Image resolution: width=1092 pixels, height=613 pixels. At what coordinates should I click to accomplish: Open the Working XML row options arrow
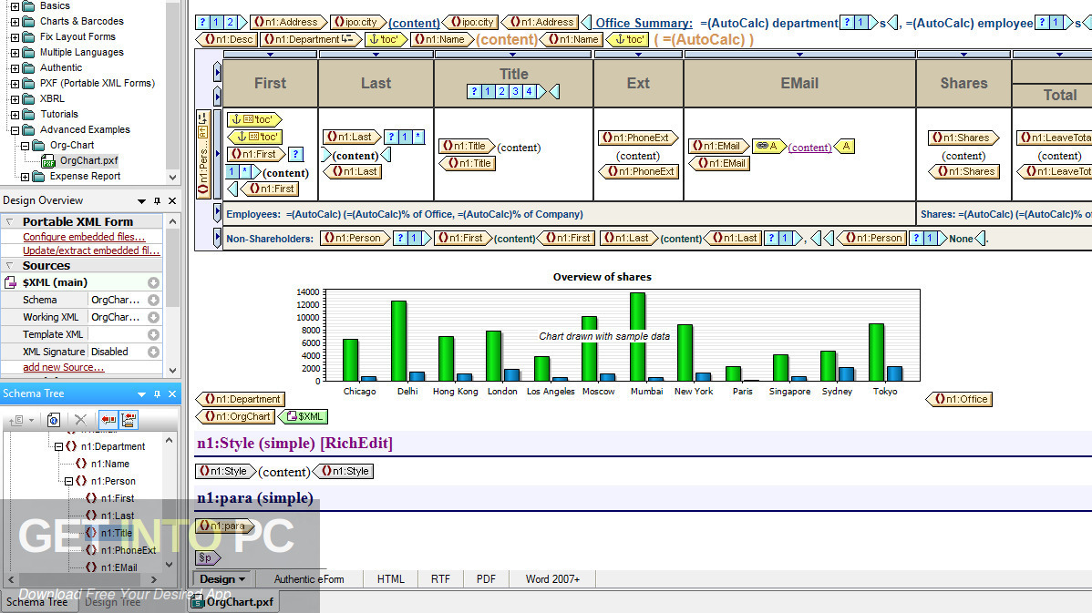(153, 317)
